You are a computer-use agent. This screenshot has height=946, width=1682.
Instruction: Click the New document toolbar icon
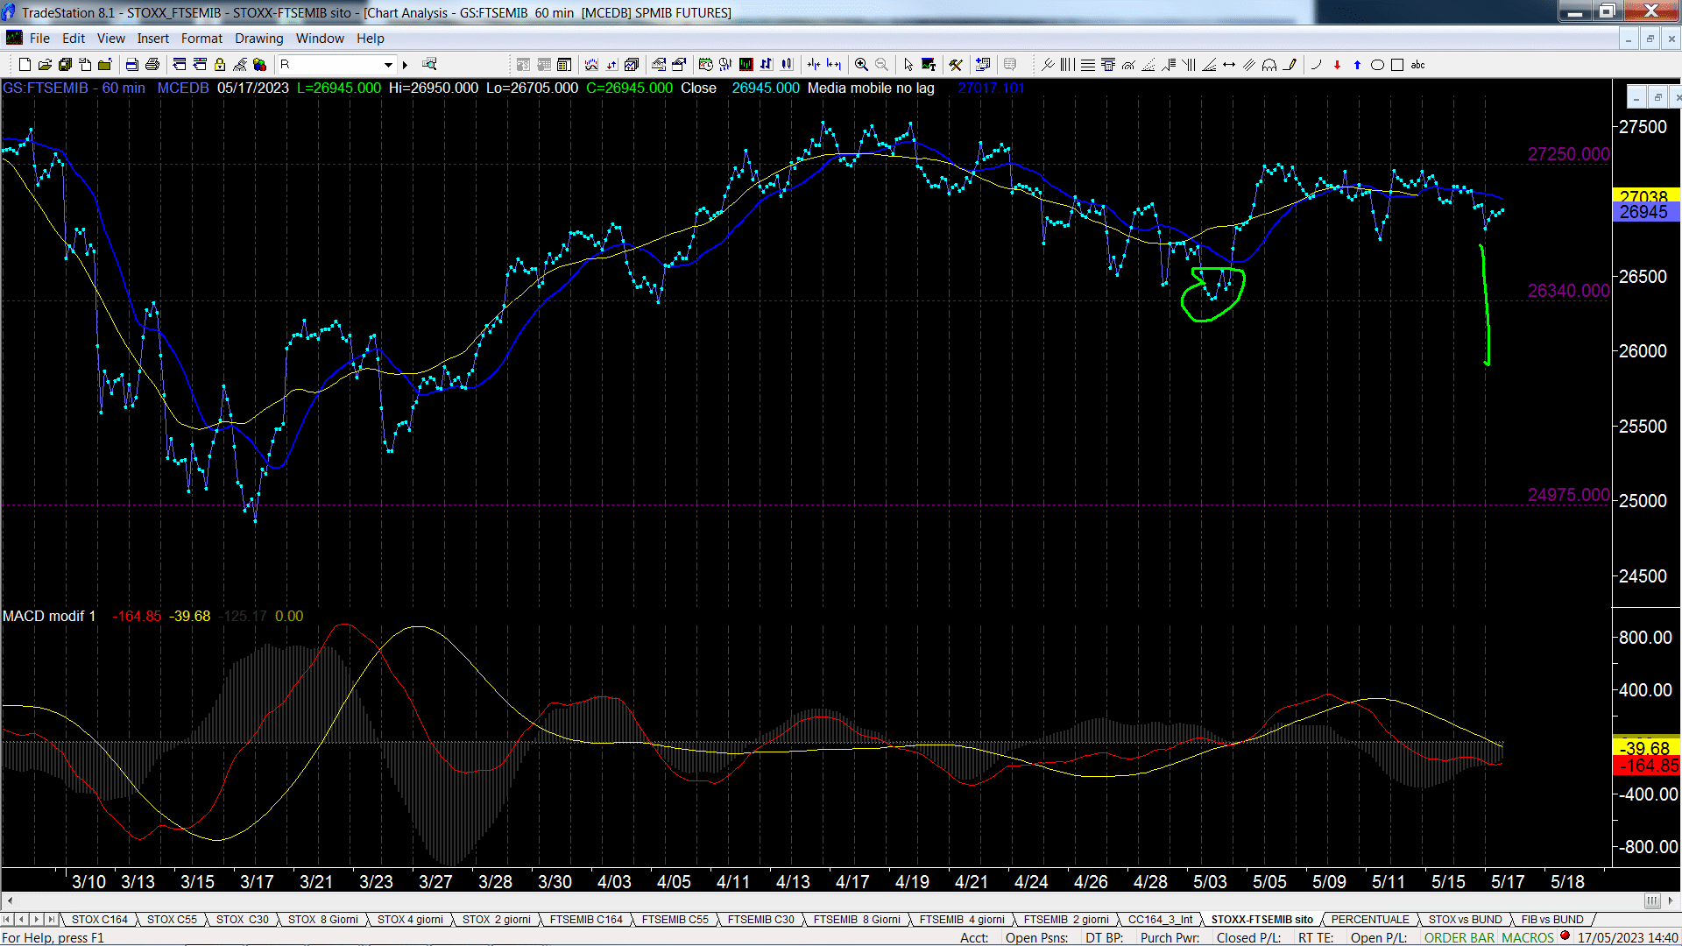(25, 64)
